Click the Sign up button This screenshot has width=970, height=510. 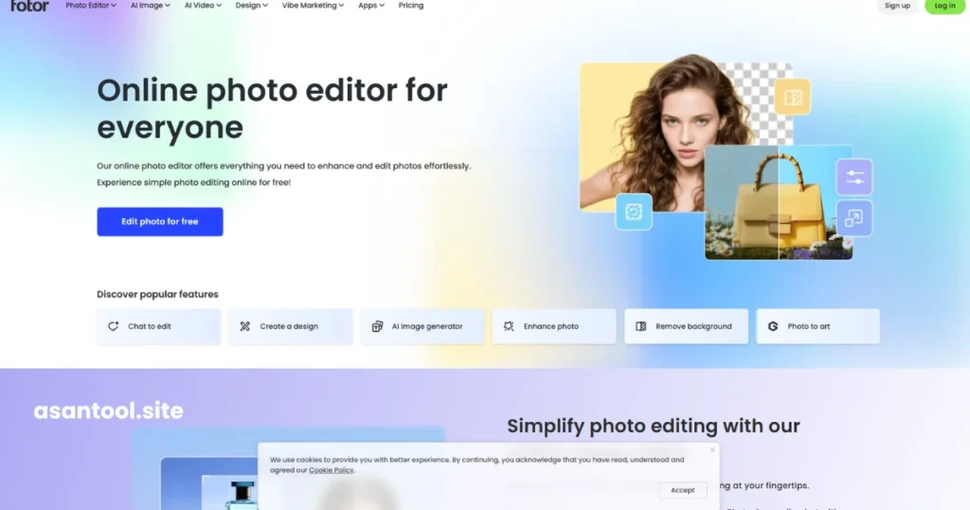[897, 6]
